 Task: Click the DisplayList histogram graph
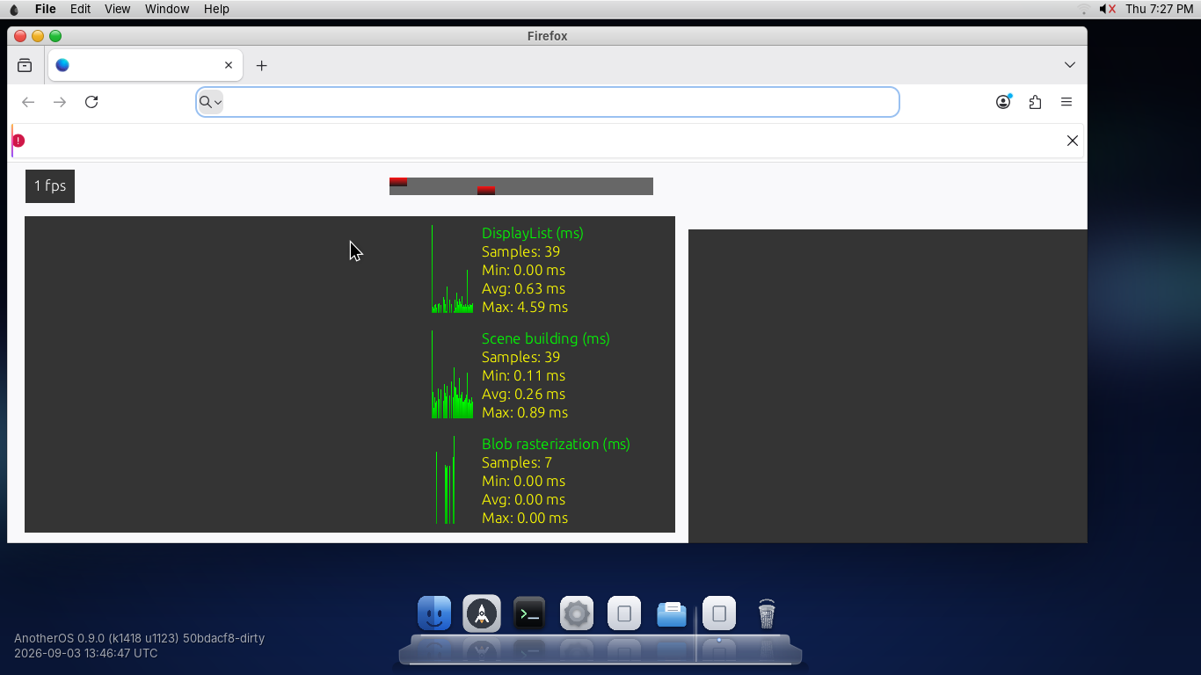[x=453, y=269]
